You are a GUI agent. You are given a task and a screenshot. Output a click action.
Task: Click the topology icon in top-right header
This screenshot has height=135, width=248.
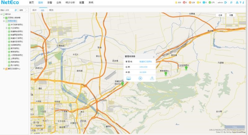(237, 2)
